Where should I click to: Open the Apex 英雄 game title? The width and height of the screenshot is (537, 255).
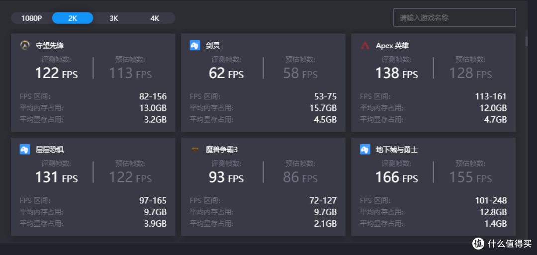point(392,46)
